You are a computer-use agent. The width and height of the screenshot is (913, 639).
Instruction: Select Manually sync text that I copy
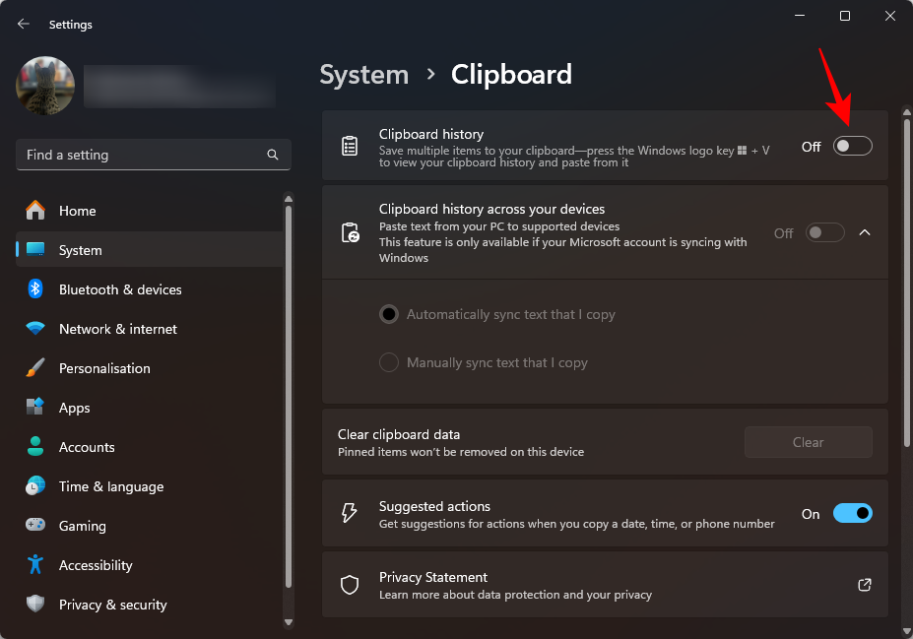tap(389, 362)
